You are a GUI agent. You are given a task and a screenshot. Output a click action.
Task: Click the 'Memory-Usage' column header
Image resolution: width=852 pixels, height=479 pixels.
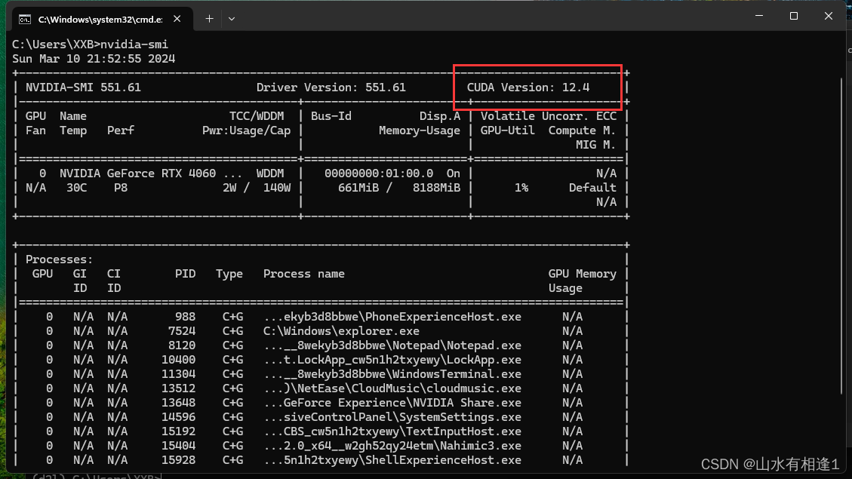click(420, 130)
